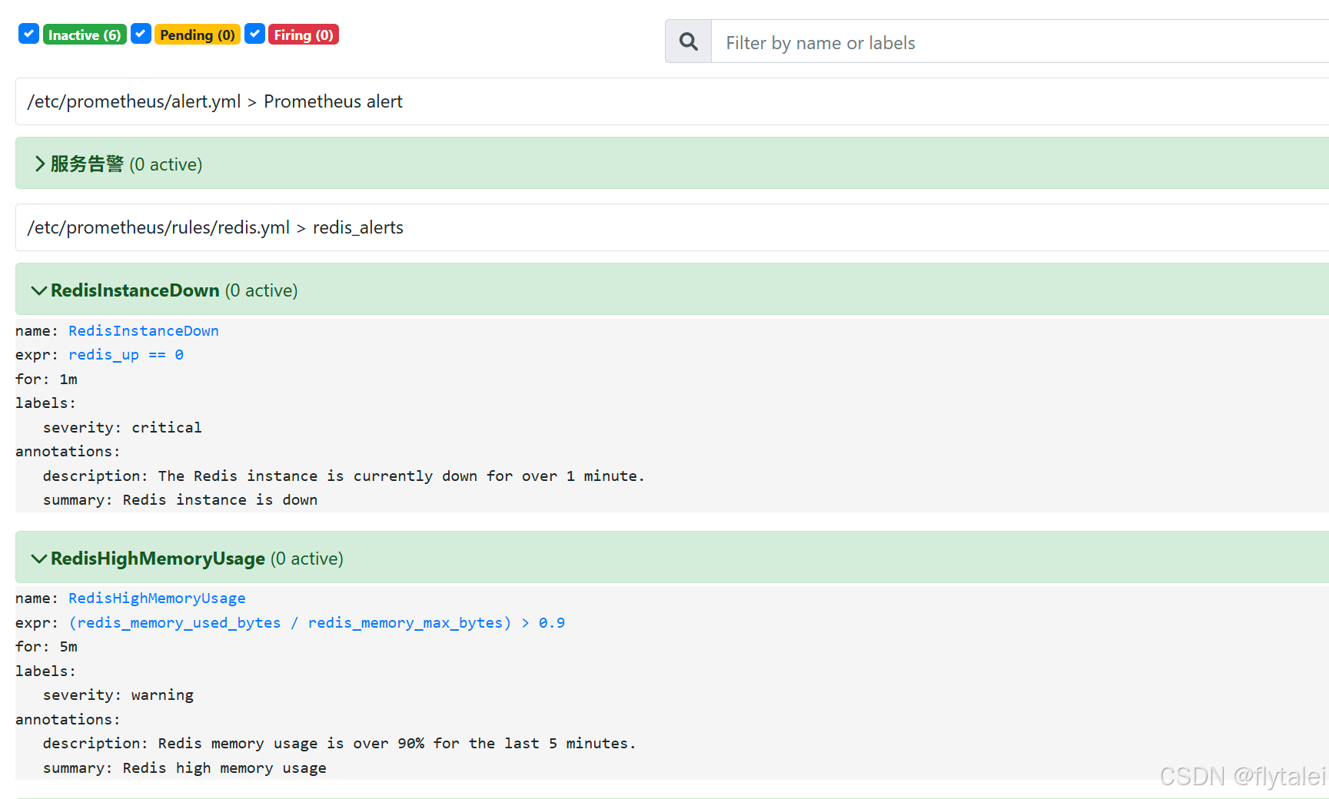Click 'summary: Redis high memory usage' text
This screenshot has height=799, width=1329.
tap(184, 768)
